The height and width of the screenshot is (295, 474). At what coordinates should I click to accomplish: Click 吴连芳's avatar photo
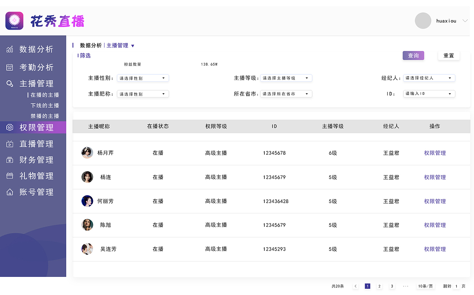pos(87,249)
